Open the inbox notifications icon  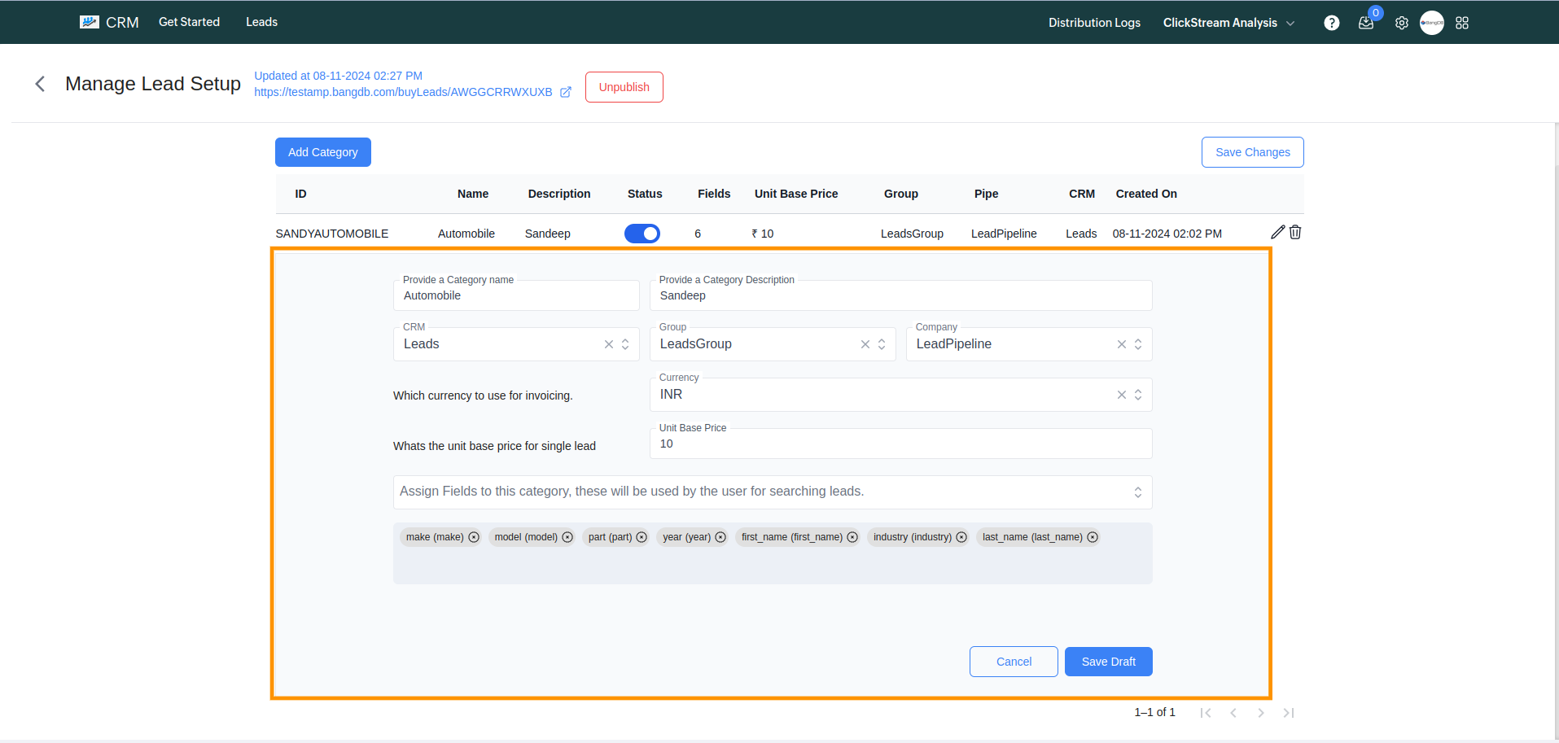[1366, 23]
